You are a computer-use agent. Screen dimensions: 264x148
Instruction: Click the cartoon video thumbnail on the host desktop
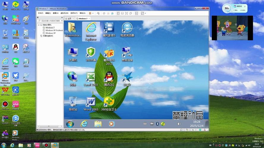click(232, 28)
